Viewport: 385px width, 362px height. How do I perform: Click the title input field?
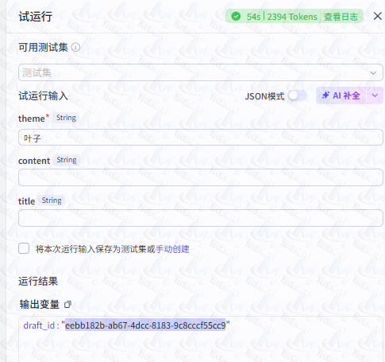(x=201, y=218)
